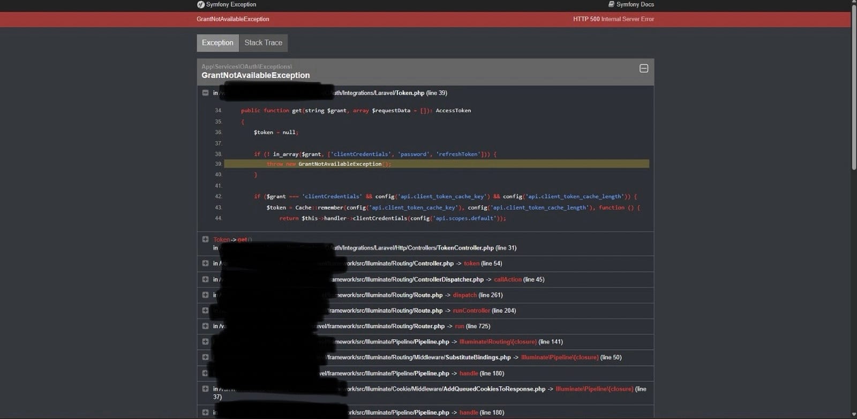Expand the Route.php dispatch line 261 trace

205,295
